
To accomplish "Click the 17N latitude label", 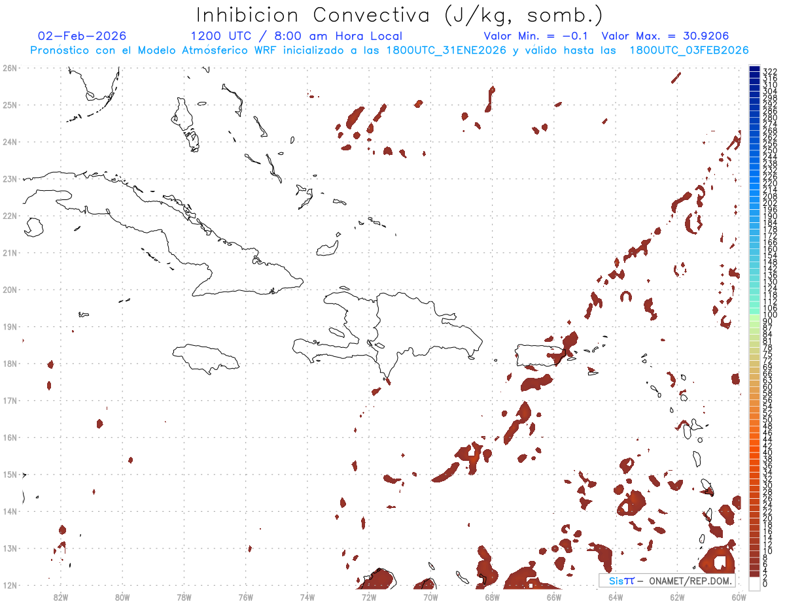I will coord(10,400).
